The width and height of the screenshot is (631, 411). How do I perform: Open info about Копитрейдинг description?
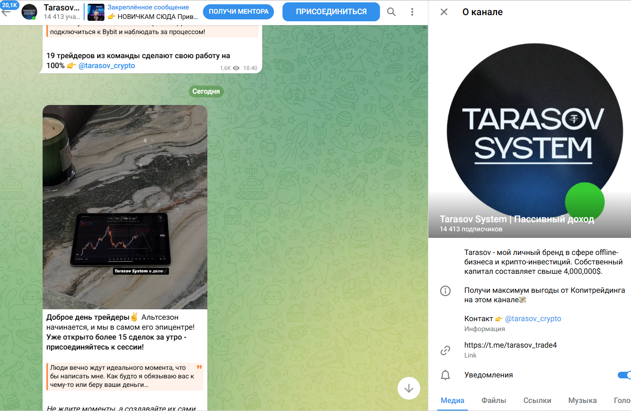(x=445, y=291)
